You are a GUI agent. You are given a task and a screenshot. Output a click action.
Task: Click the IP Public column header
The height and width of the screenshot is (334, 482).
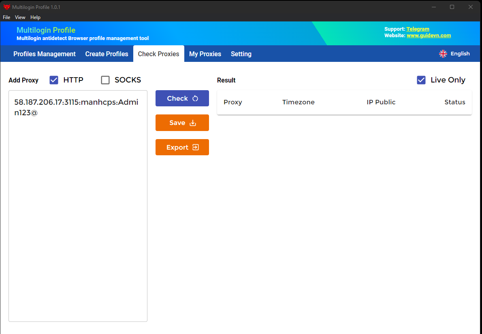[x=381, y=102]
